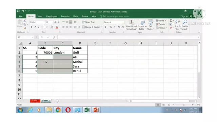Click the Conditional Formatting icon
The image size is (217, 122).
[x=131, y=22]
